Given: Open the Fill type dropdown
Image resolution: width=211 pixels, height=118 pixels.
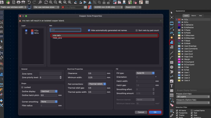Looking at the screenshot, I should point(145,73).
